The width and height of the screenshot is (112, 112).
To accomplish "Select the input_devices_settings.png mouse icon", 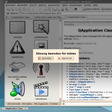I will pos(17,67).
